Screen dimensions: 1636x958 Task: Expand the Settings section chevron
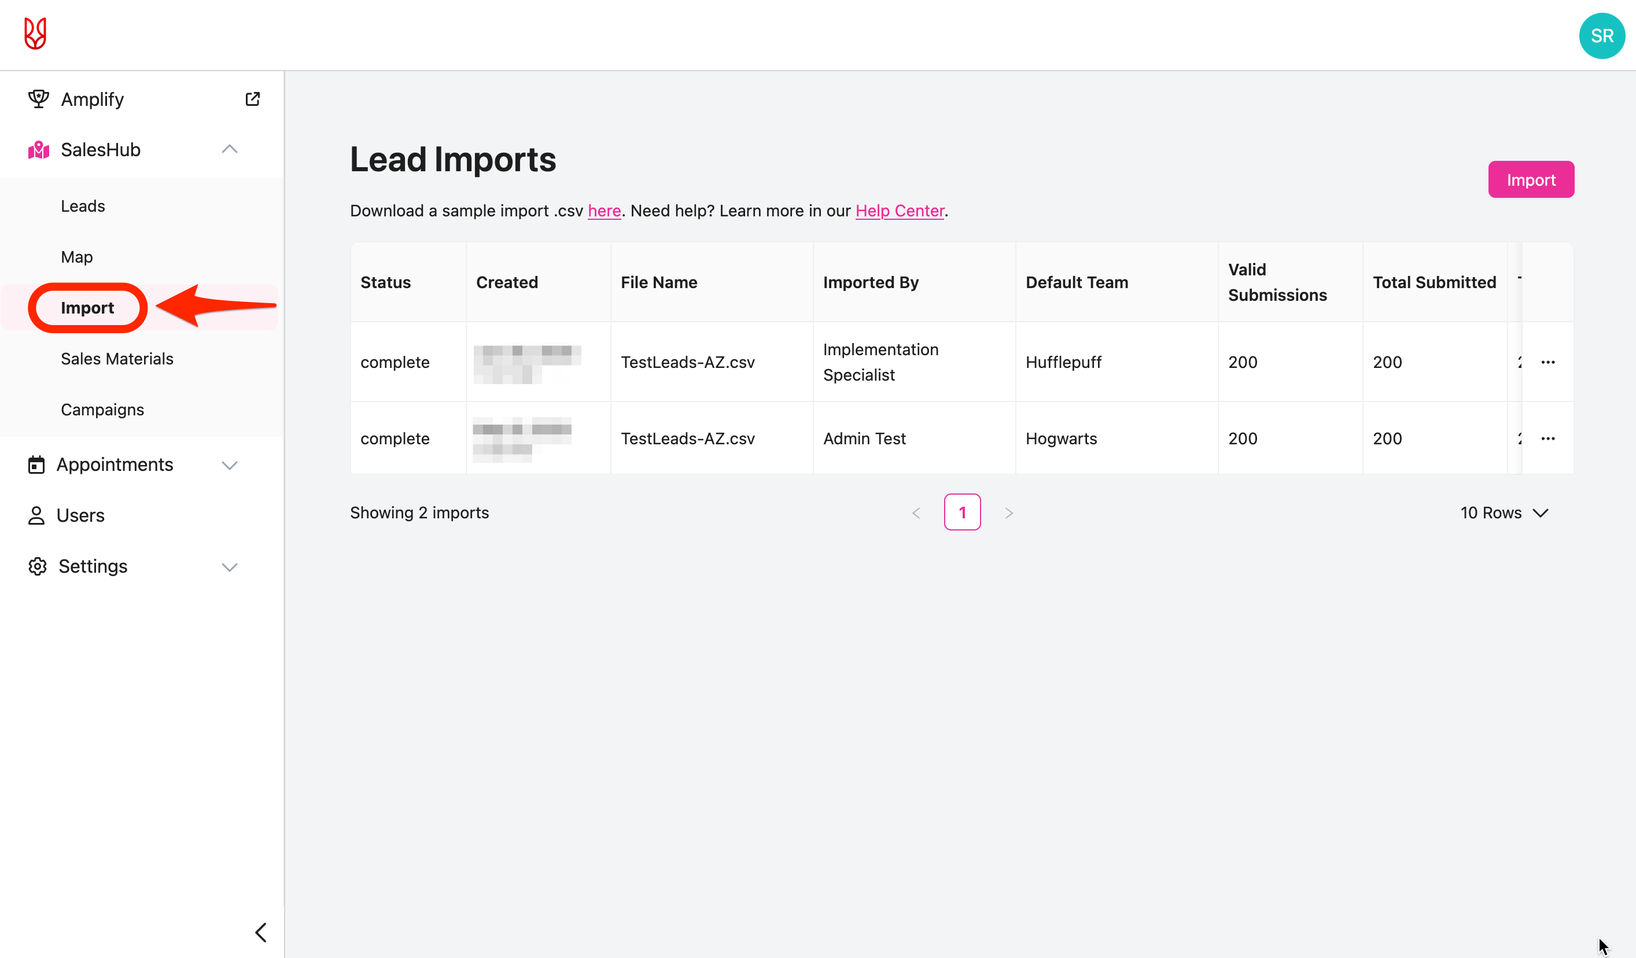229,568
